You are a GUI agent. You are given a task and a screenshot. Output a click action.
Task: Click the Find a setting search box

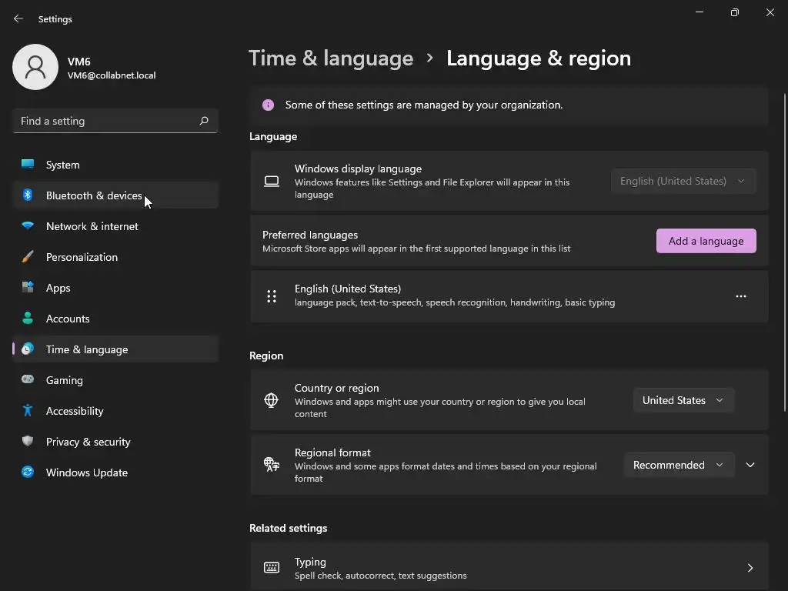click(104, 121)
